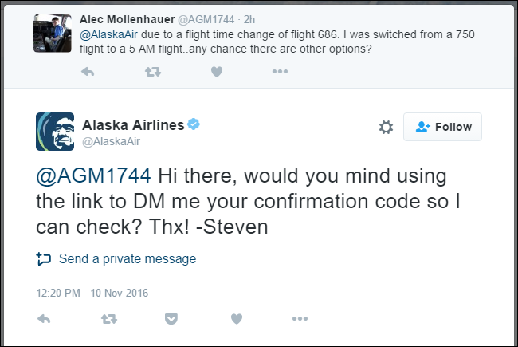
Task: Open Alec Mollenhauer's profile picture
Action: tap(53, 31)
